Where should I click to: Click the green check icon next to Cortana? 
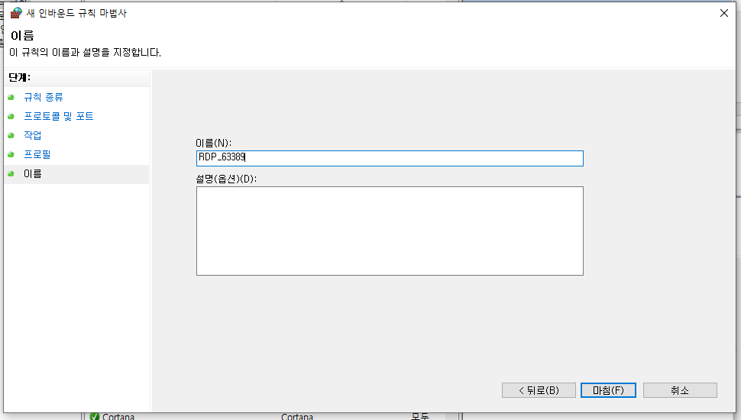[95, 417]
